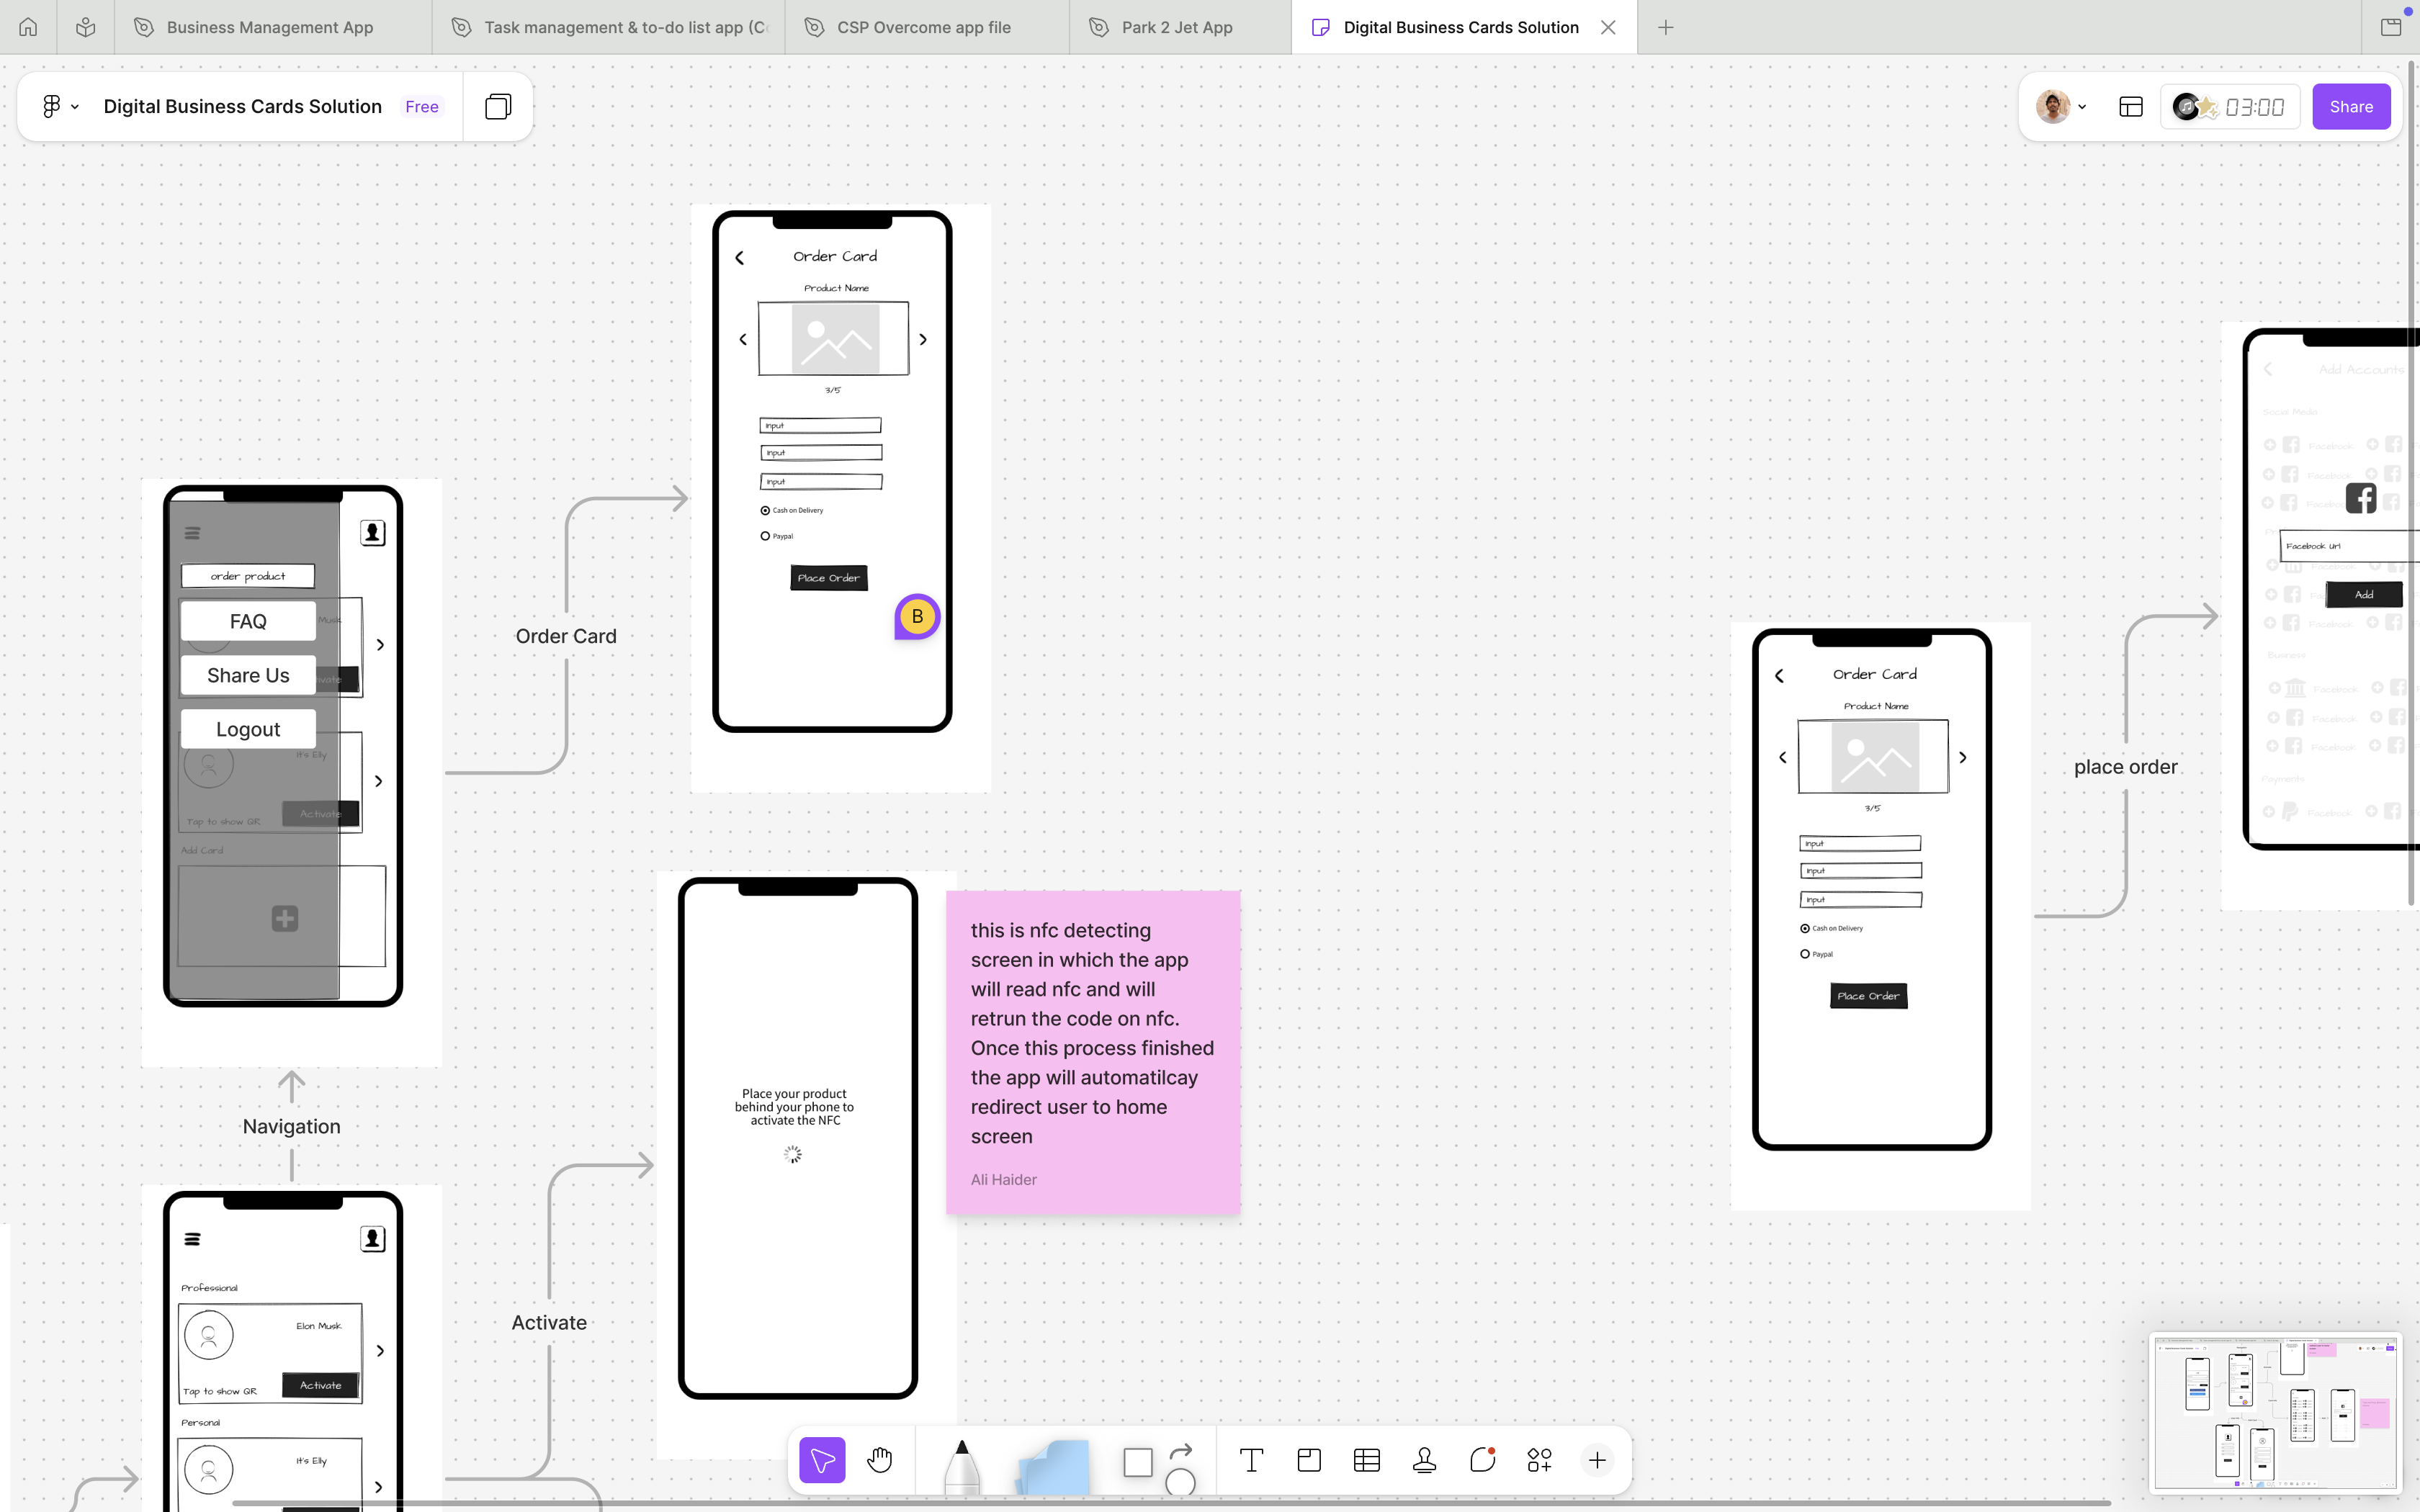This screenshot has width=2420, height=1512.
Task: Switch to the Business Management App tab
Action: click(274, 27)
